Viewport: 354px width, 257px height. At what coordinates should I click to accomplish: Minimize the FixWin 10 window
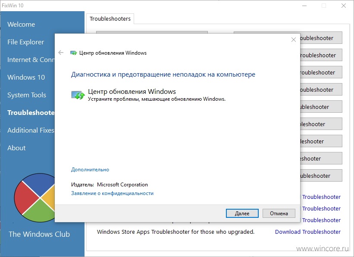304,6
